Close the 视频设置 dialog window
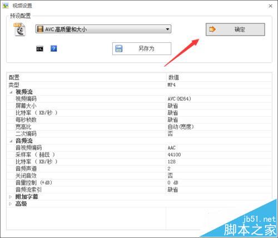The height and width of the screenshot is (238, 278). pyautogui.click(x=270, y=6)
